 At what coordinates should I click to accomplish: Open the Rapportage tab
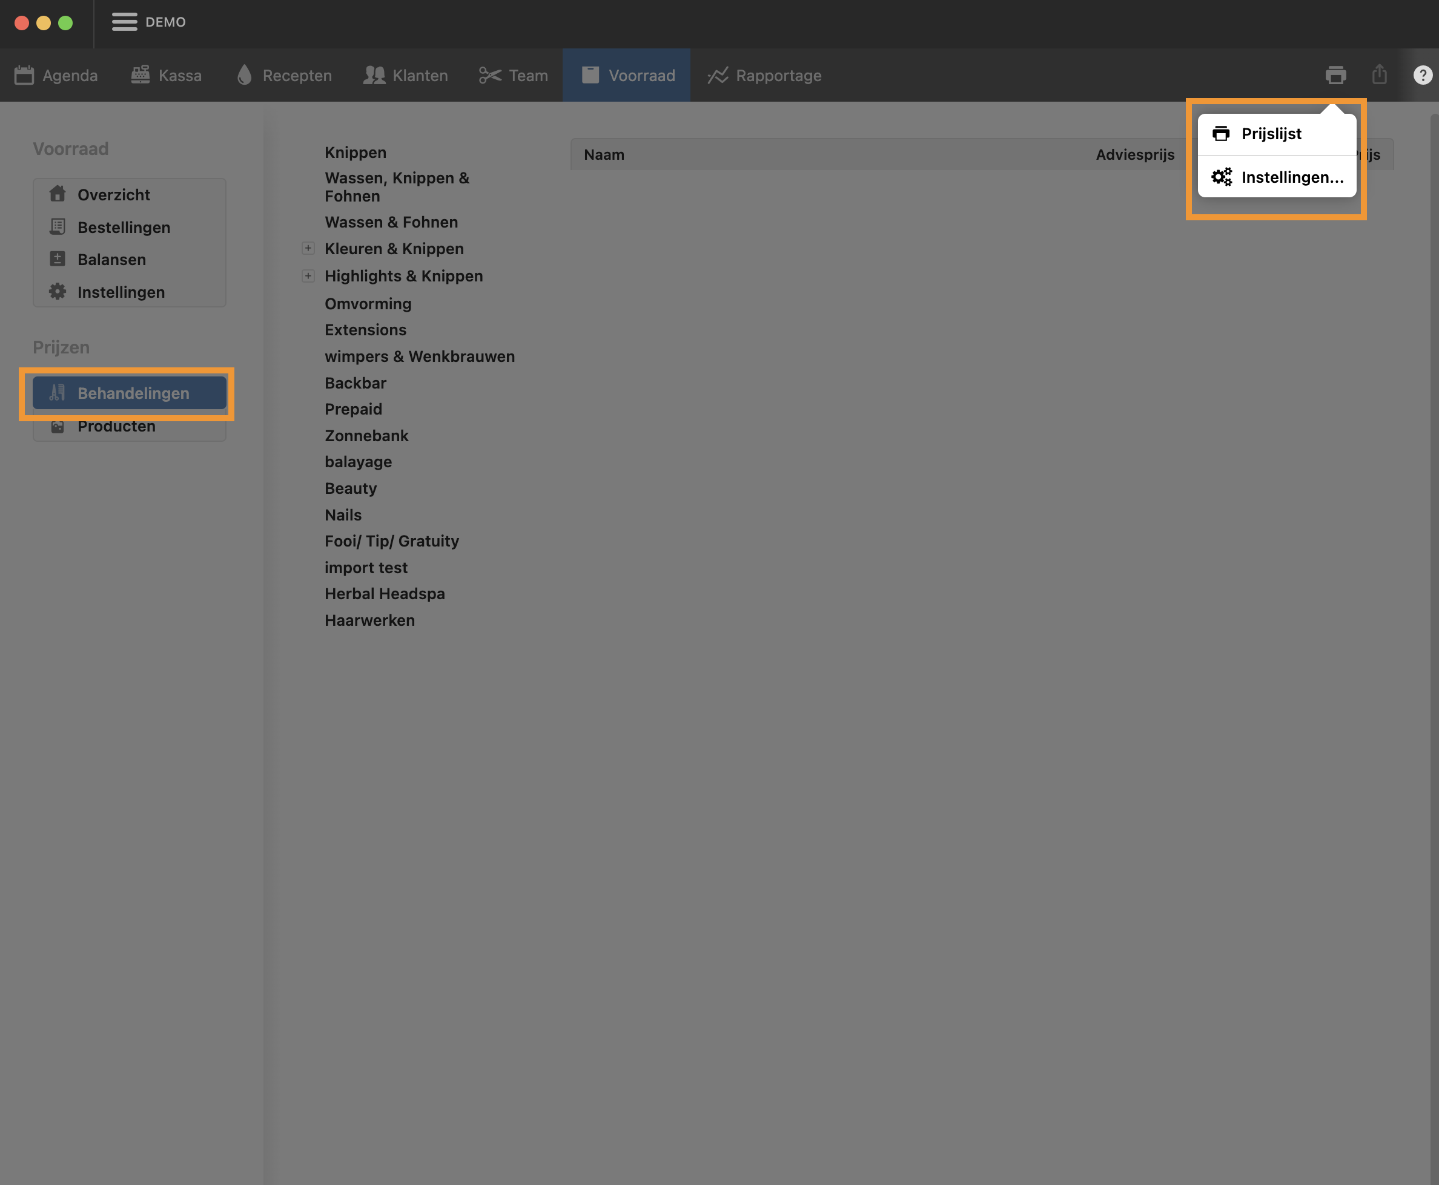[x=764, y=75]
